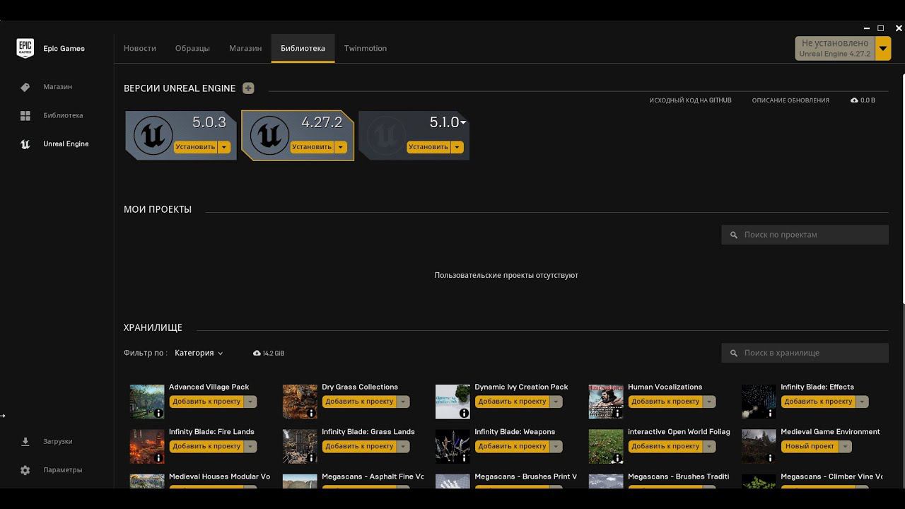Click info icon on Advanced Village Pack thumbnail
905x509 pixels.
tap(158, 413)
